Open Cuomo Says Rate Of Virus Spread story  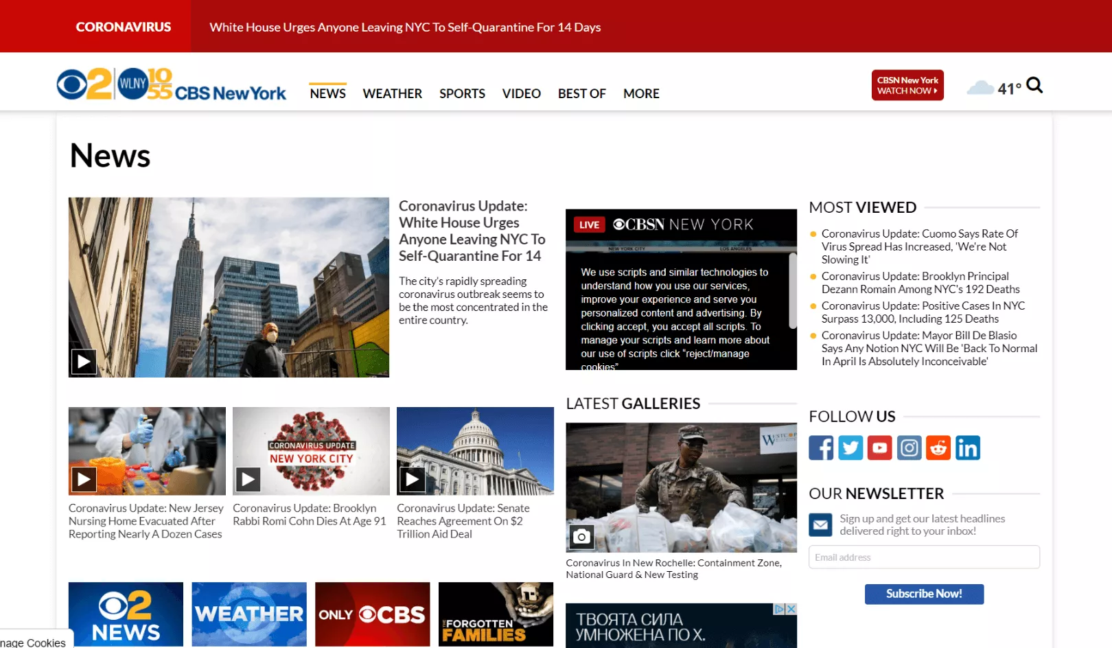coord(920,246)
